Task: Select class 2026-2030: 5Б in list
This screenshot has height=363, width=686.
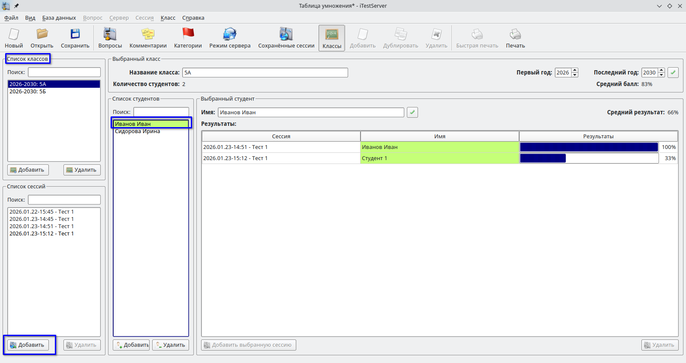Action: (28, 92)
